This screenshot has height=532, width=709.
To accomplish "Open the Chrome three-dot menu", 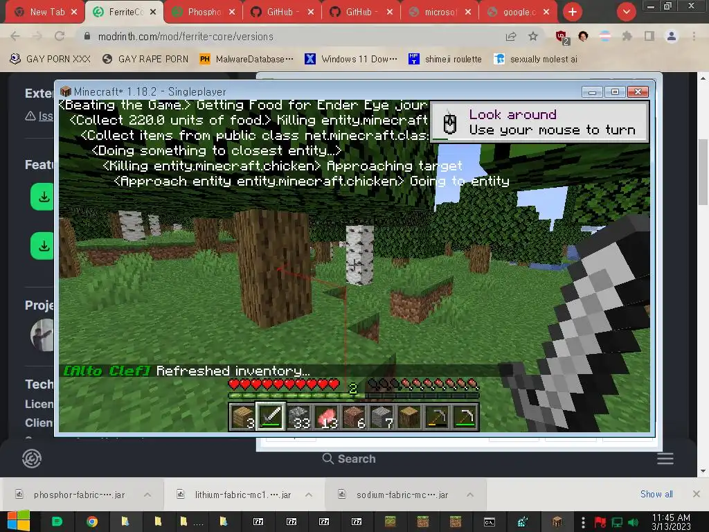I will click(x=694, y=36).
